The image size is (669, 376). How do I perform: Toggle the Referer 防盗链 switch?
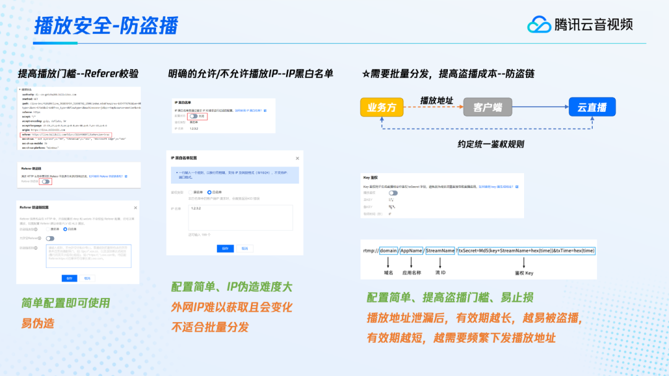(x=45, y=182)
